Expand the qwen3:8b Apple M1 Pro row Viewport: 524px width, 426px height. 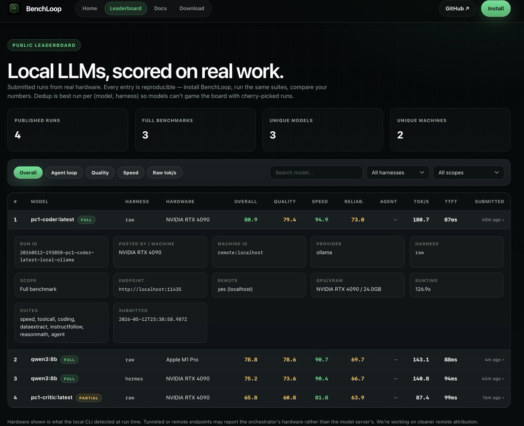(x=259, y=360)
